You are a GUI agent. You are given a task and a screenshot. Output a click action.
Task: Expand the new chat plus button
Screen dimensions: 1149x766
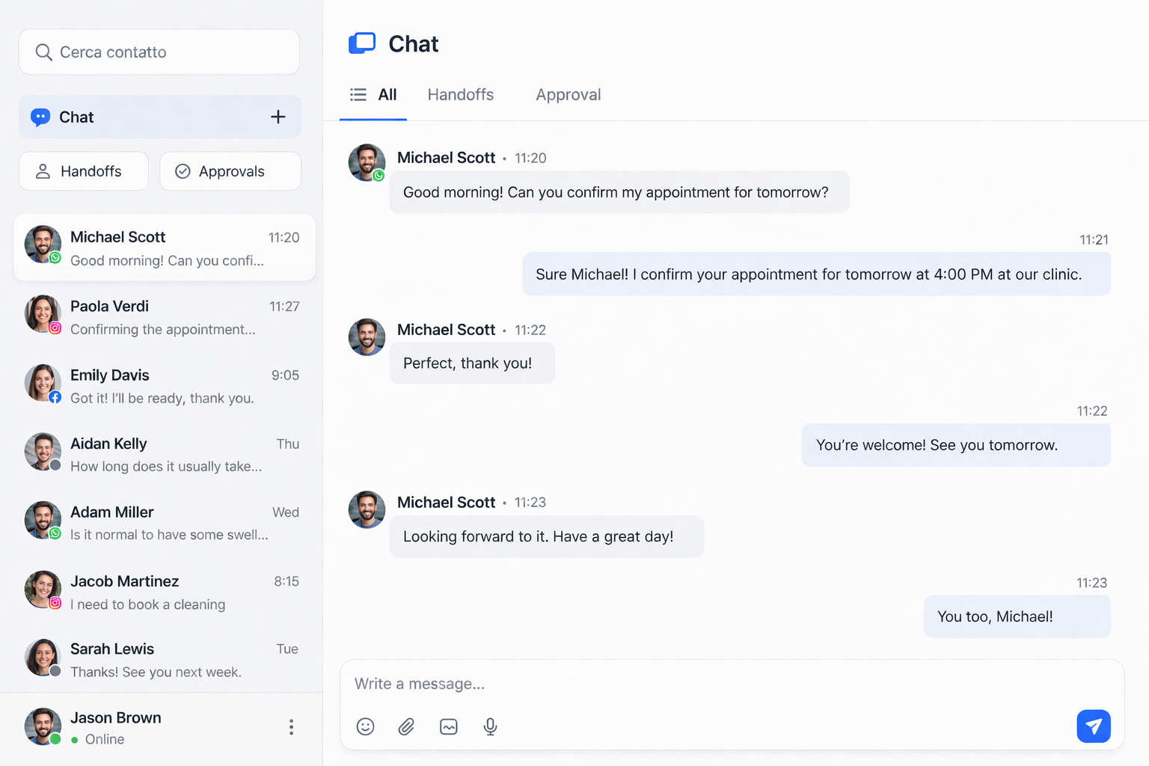(x=278, y=117)
